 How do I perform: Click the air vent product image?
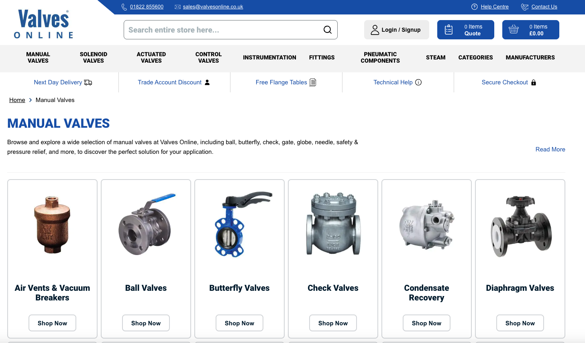[x=52, y=225]
